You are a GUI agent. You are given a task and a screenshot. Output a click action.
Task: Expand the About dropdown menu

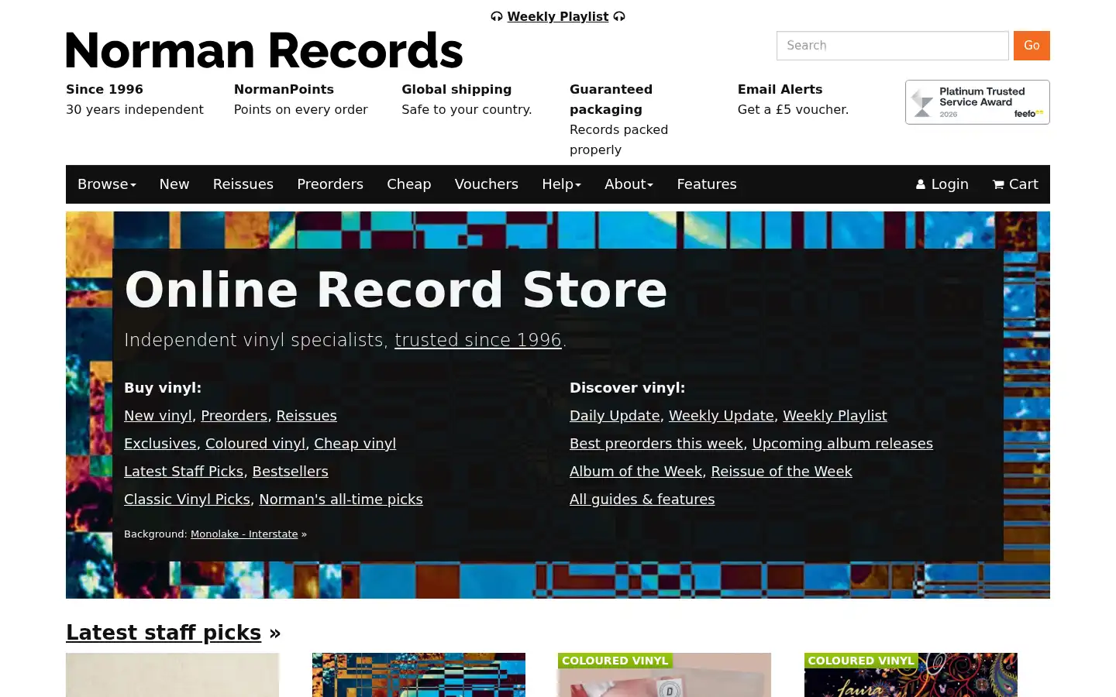pyautogui.click(x=629, y=184)
